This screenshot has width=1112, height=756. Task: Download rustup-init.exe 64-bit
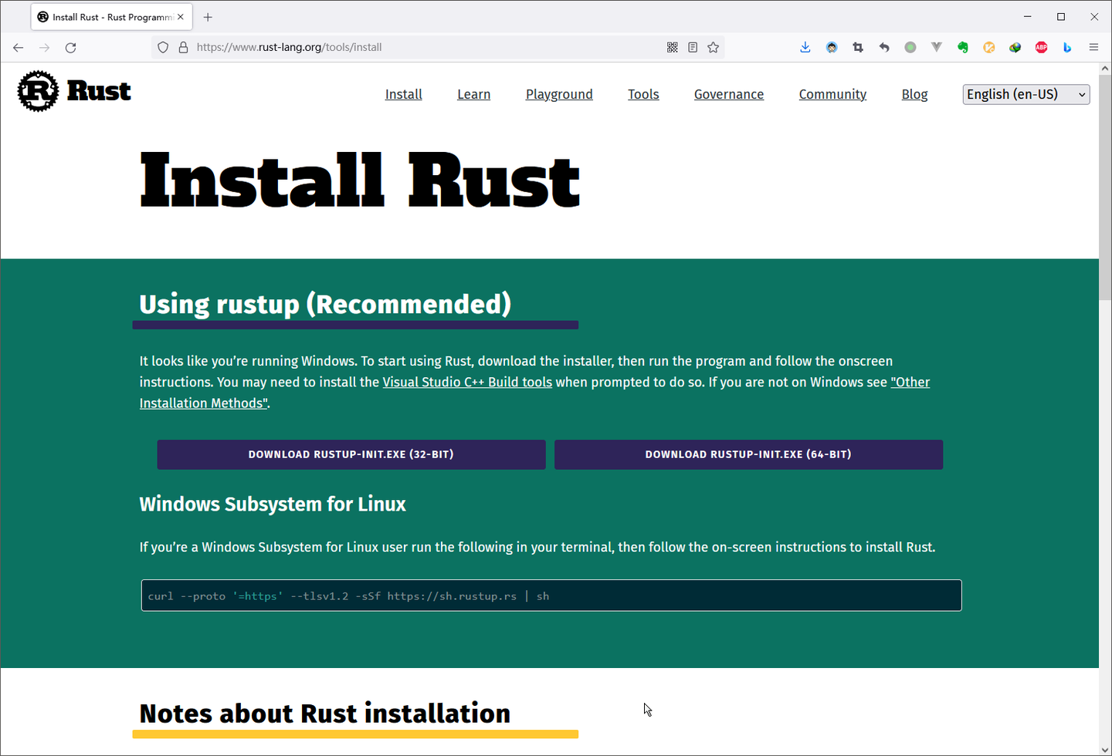tap(748, 454)
